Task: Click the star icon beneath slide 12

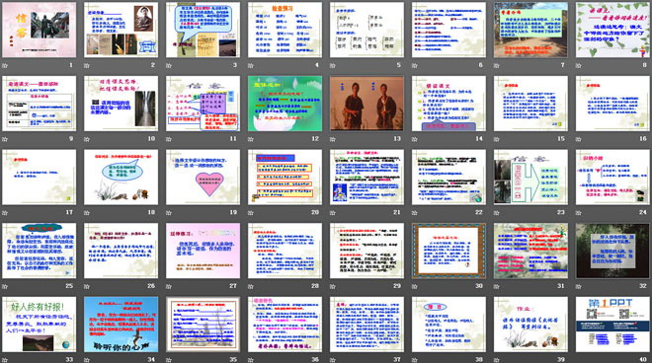Action: coord(251,139)
